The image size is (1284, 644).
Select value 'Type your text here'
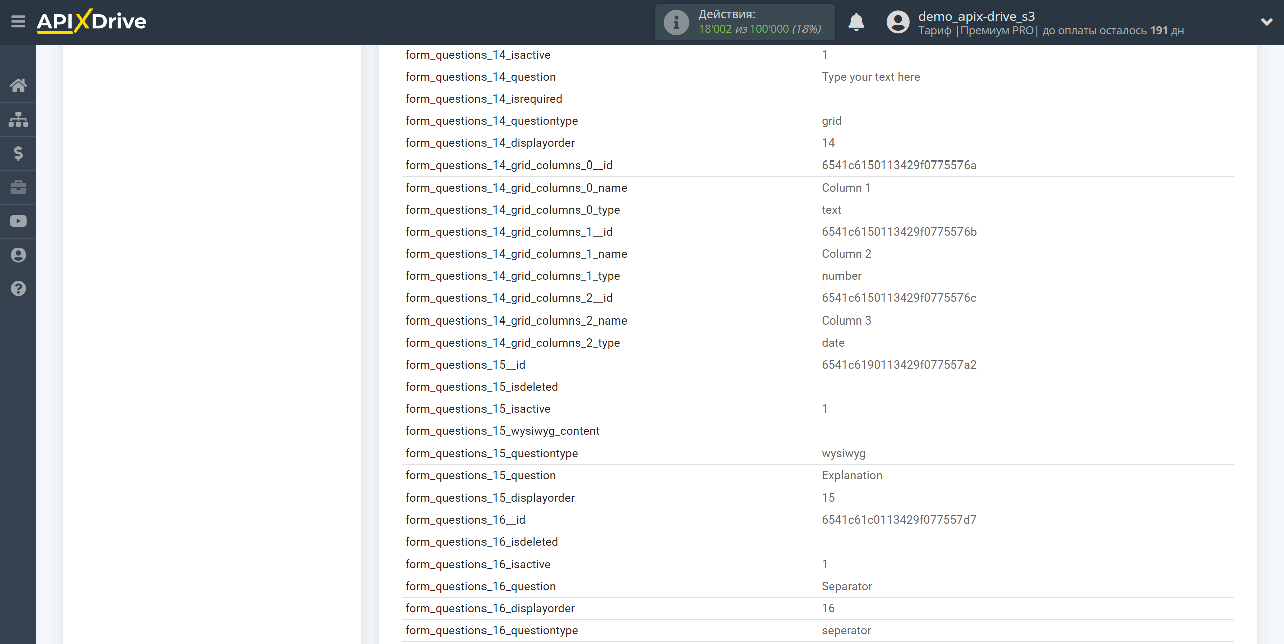click(871, 77)
